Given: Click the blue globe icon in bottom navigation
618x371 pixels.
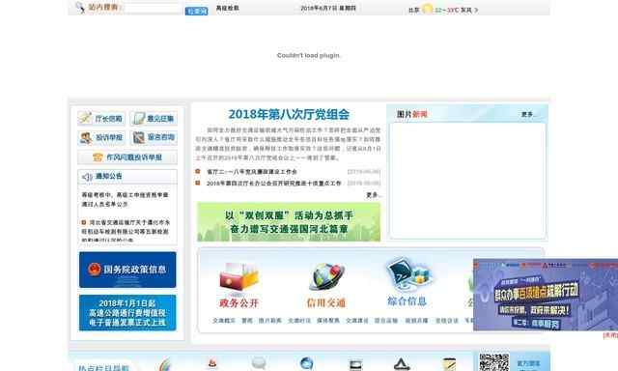Looking at the screenshot, I should (307, 363).
